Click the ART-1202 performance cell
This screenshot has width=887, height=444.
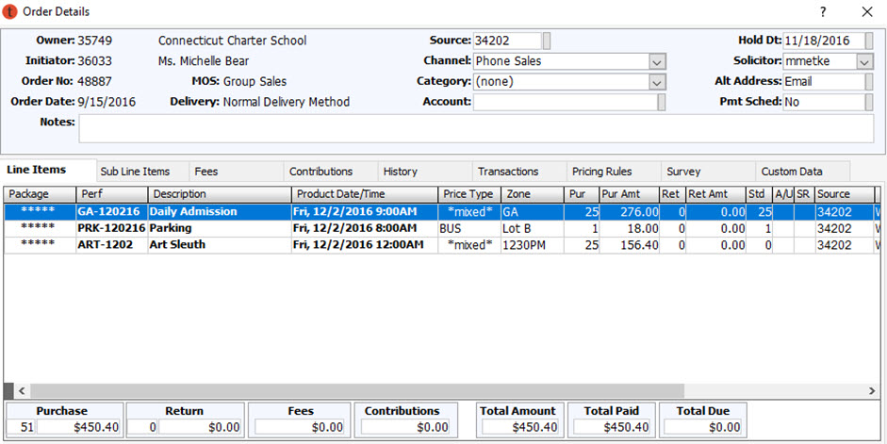pyautogui.click(x=112, y=245)
